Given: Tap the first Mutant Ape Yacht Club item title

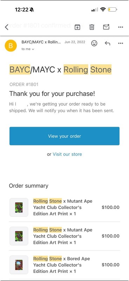Looking at the screenshot, I should tap(63, 207).
